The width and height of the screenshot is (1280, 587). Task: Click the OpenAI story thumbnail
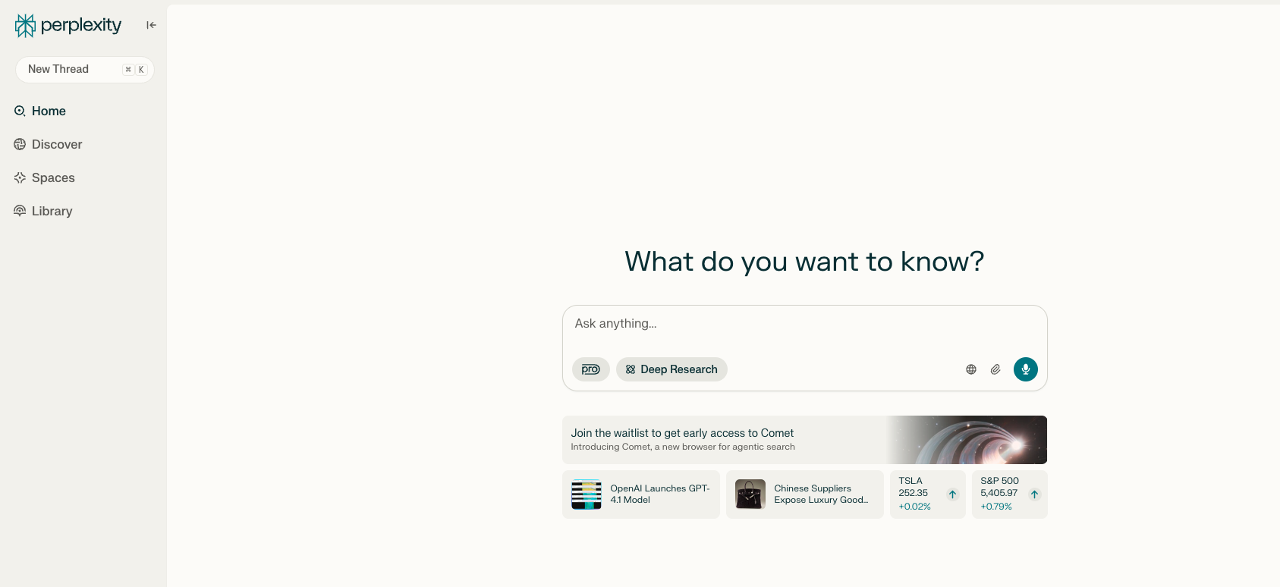(587, 494)
